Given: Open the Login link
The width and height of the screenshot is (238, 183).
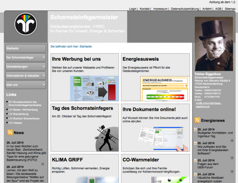Looking at the screenshot, I should point(133,9).
